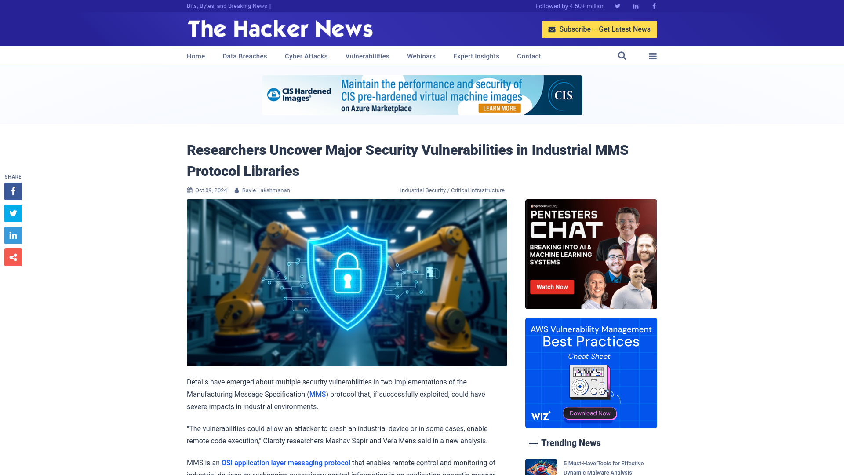The image size is (844, 475).
Task: Click the search magnifier icon
Action: pyautogui.click(x=622, y=56)
